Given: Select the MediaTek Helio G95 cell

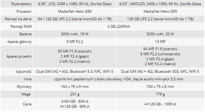Looking at the screenshot, I should pos(160,11).
